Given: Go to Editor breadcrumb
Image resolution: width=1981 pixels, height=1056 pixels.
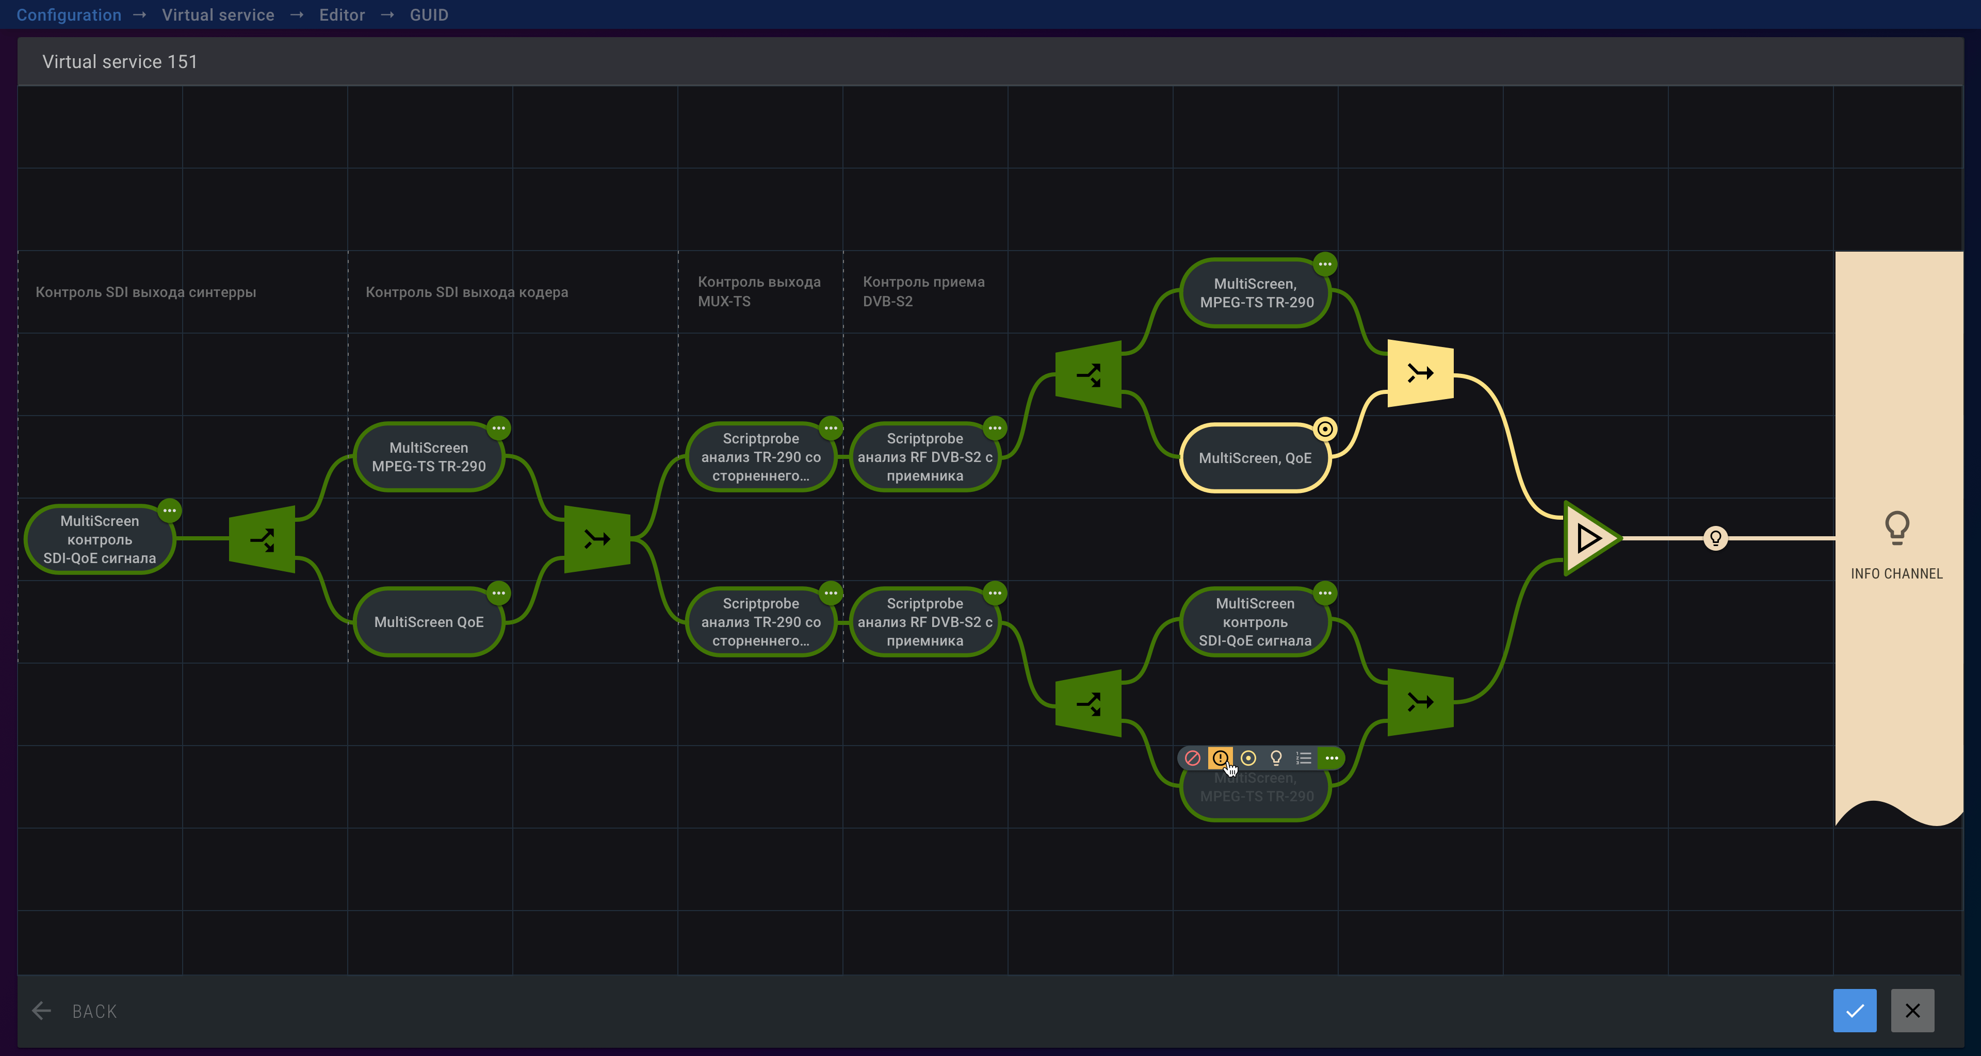Looking at the screenshot, I should pyautogui.click(x=342, y=14).
